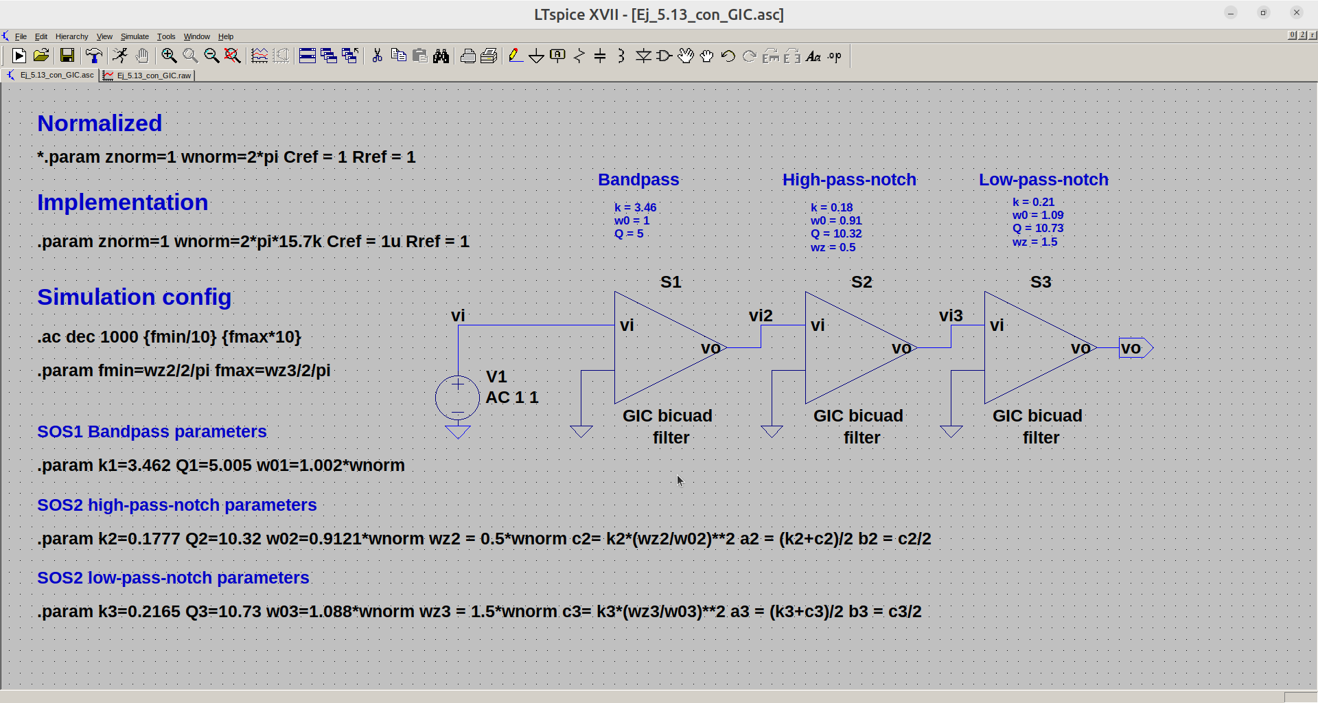
Task: Zoom to fit with the crossed magnifier icon
Action: point(233,56)
